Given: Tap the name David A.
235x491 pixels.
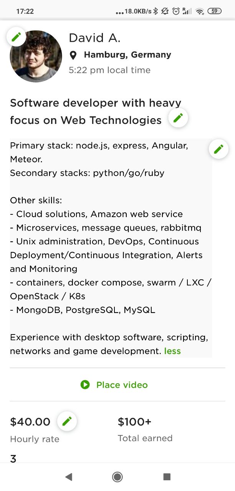Looking at the screenshot, I should pos(94,38).
